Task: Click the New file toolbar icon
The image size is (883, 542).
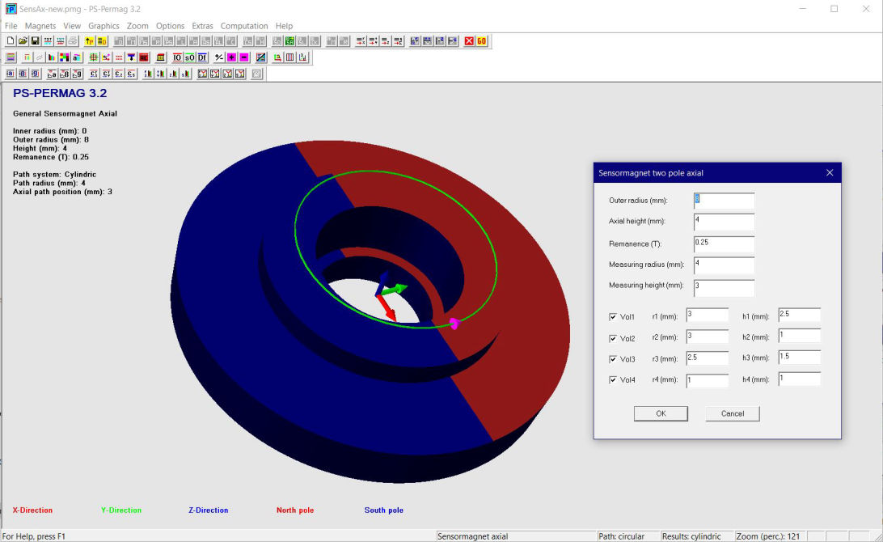Action: [x=11, y=41]
